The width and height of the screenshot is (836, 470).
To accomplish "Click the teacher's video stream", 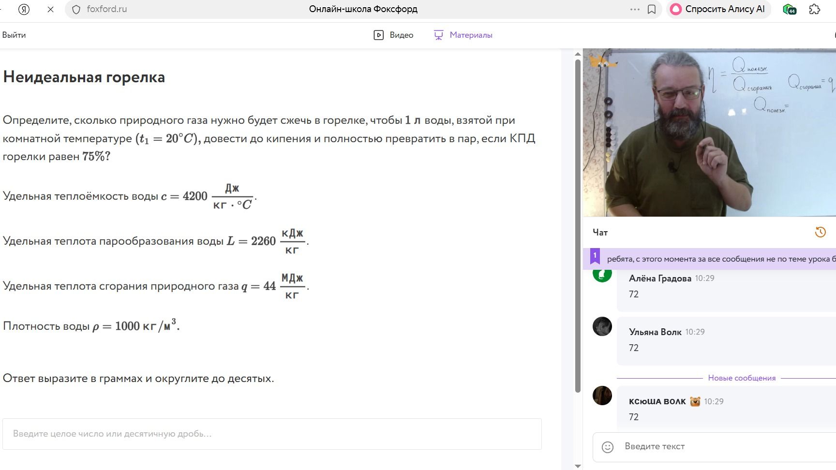I will point(709,132).
